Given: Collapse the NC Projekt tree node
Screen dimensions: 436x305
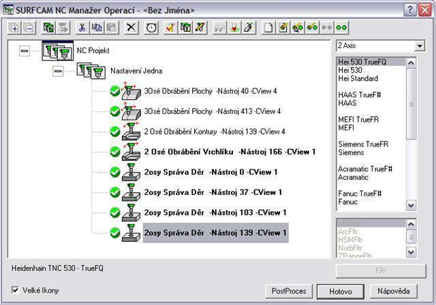Looking at the screenshot, I should coord(25,51).
